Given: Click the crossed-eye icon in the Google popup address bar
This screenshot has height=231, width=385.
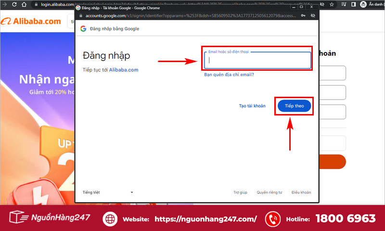Looking at the screenshot, I should (313, 15).
